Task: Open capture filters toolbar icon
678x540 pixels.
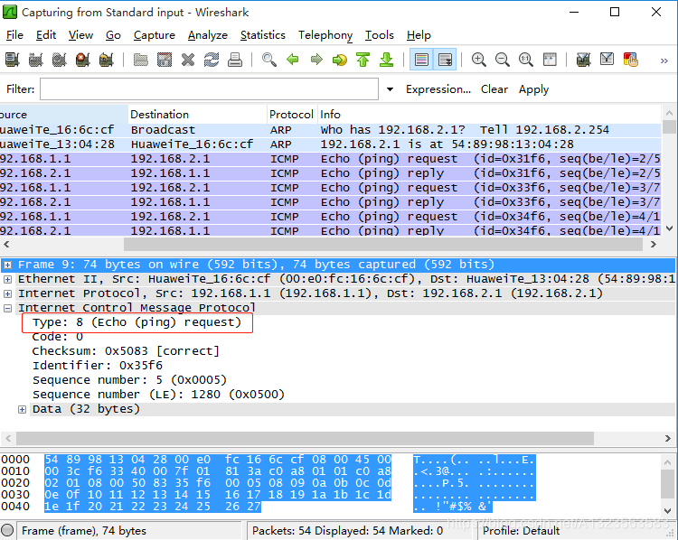Action: 583,60
